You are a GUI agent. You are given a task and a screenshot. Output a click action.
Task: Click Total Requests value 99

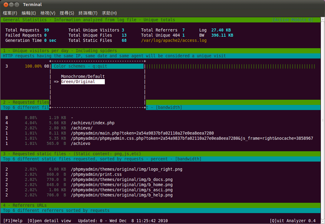(47, 30)
